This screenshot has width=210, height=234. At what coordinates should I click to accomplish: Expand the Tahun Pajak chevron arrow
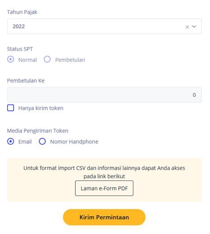point(194,27)
